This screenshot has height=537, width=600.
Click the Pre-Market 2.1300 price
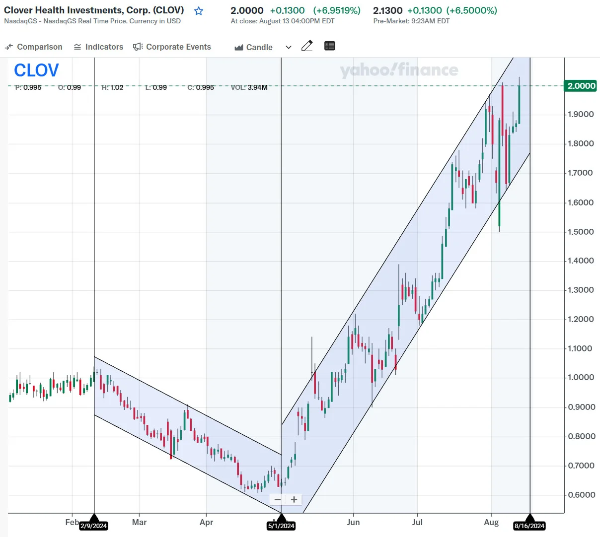point(387,10)
